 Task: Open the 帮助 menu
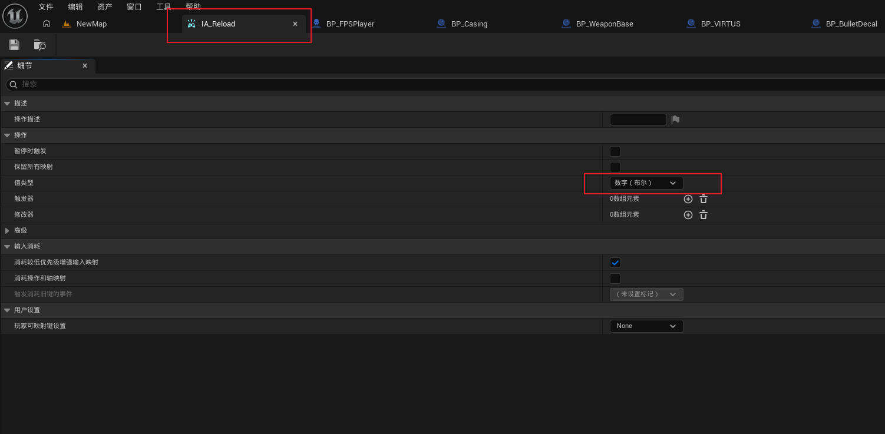point(193,7)
